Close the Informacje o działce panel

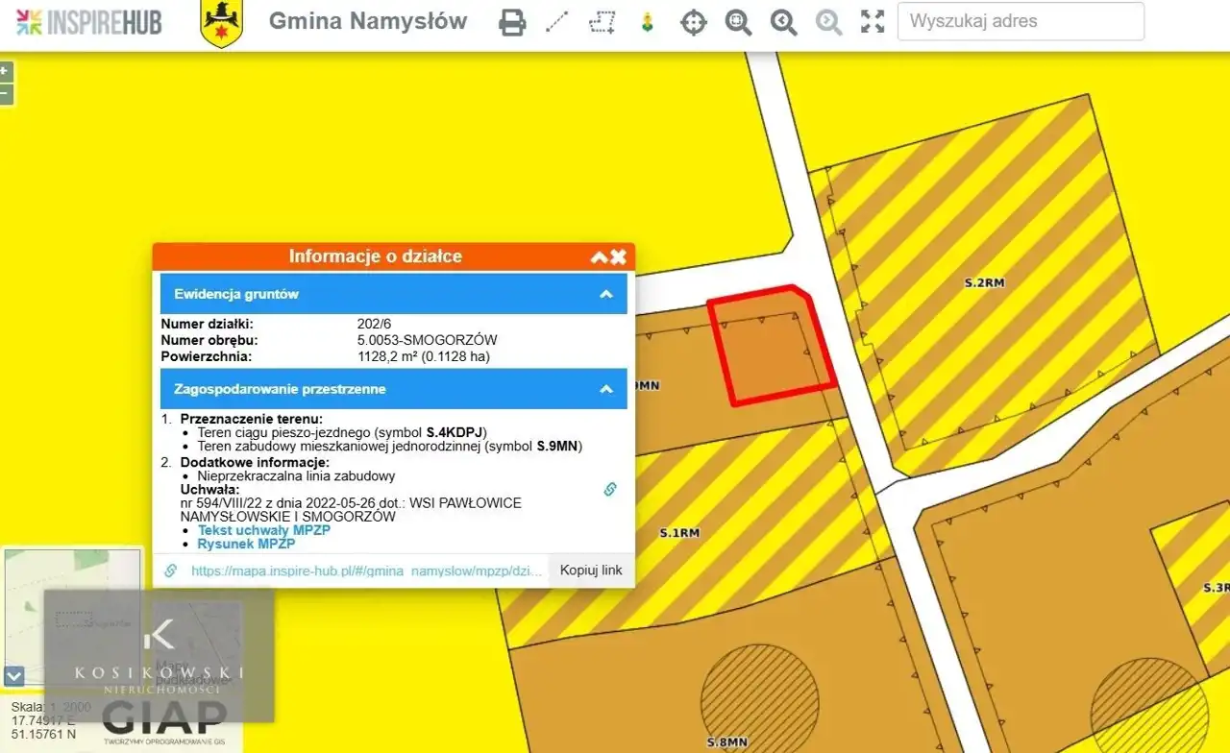(x=618, y=256)
